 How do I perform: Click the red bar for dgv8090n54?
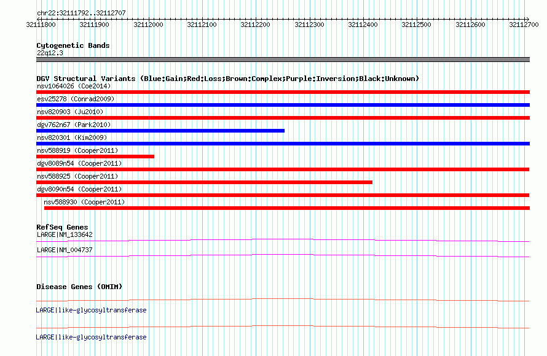click(283, 195)
